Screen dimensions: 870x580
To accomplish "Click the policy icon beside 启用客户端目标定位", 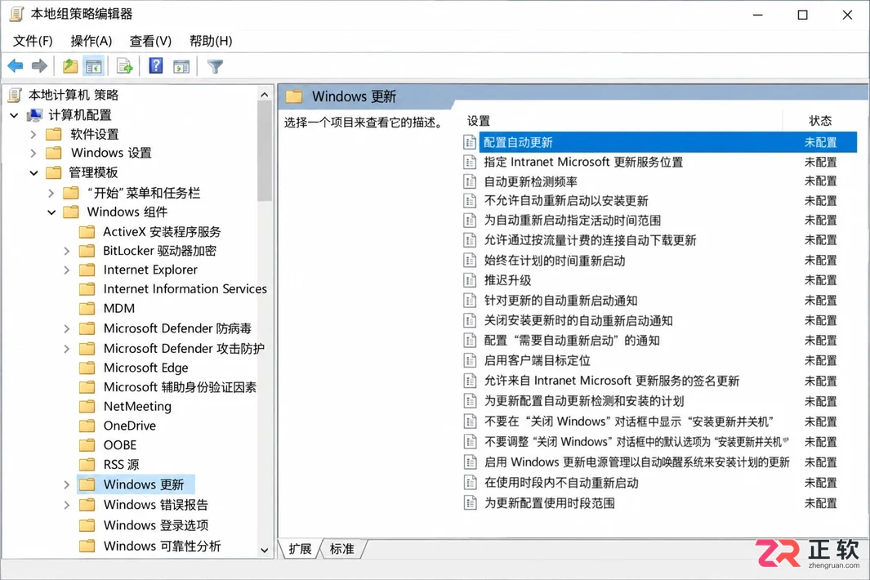I will tap(470, 361).
